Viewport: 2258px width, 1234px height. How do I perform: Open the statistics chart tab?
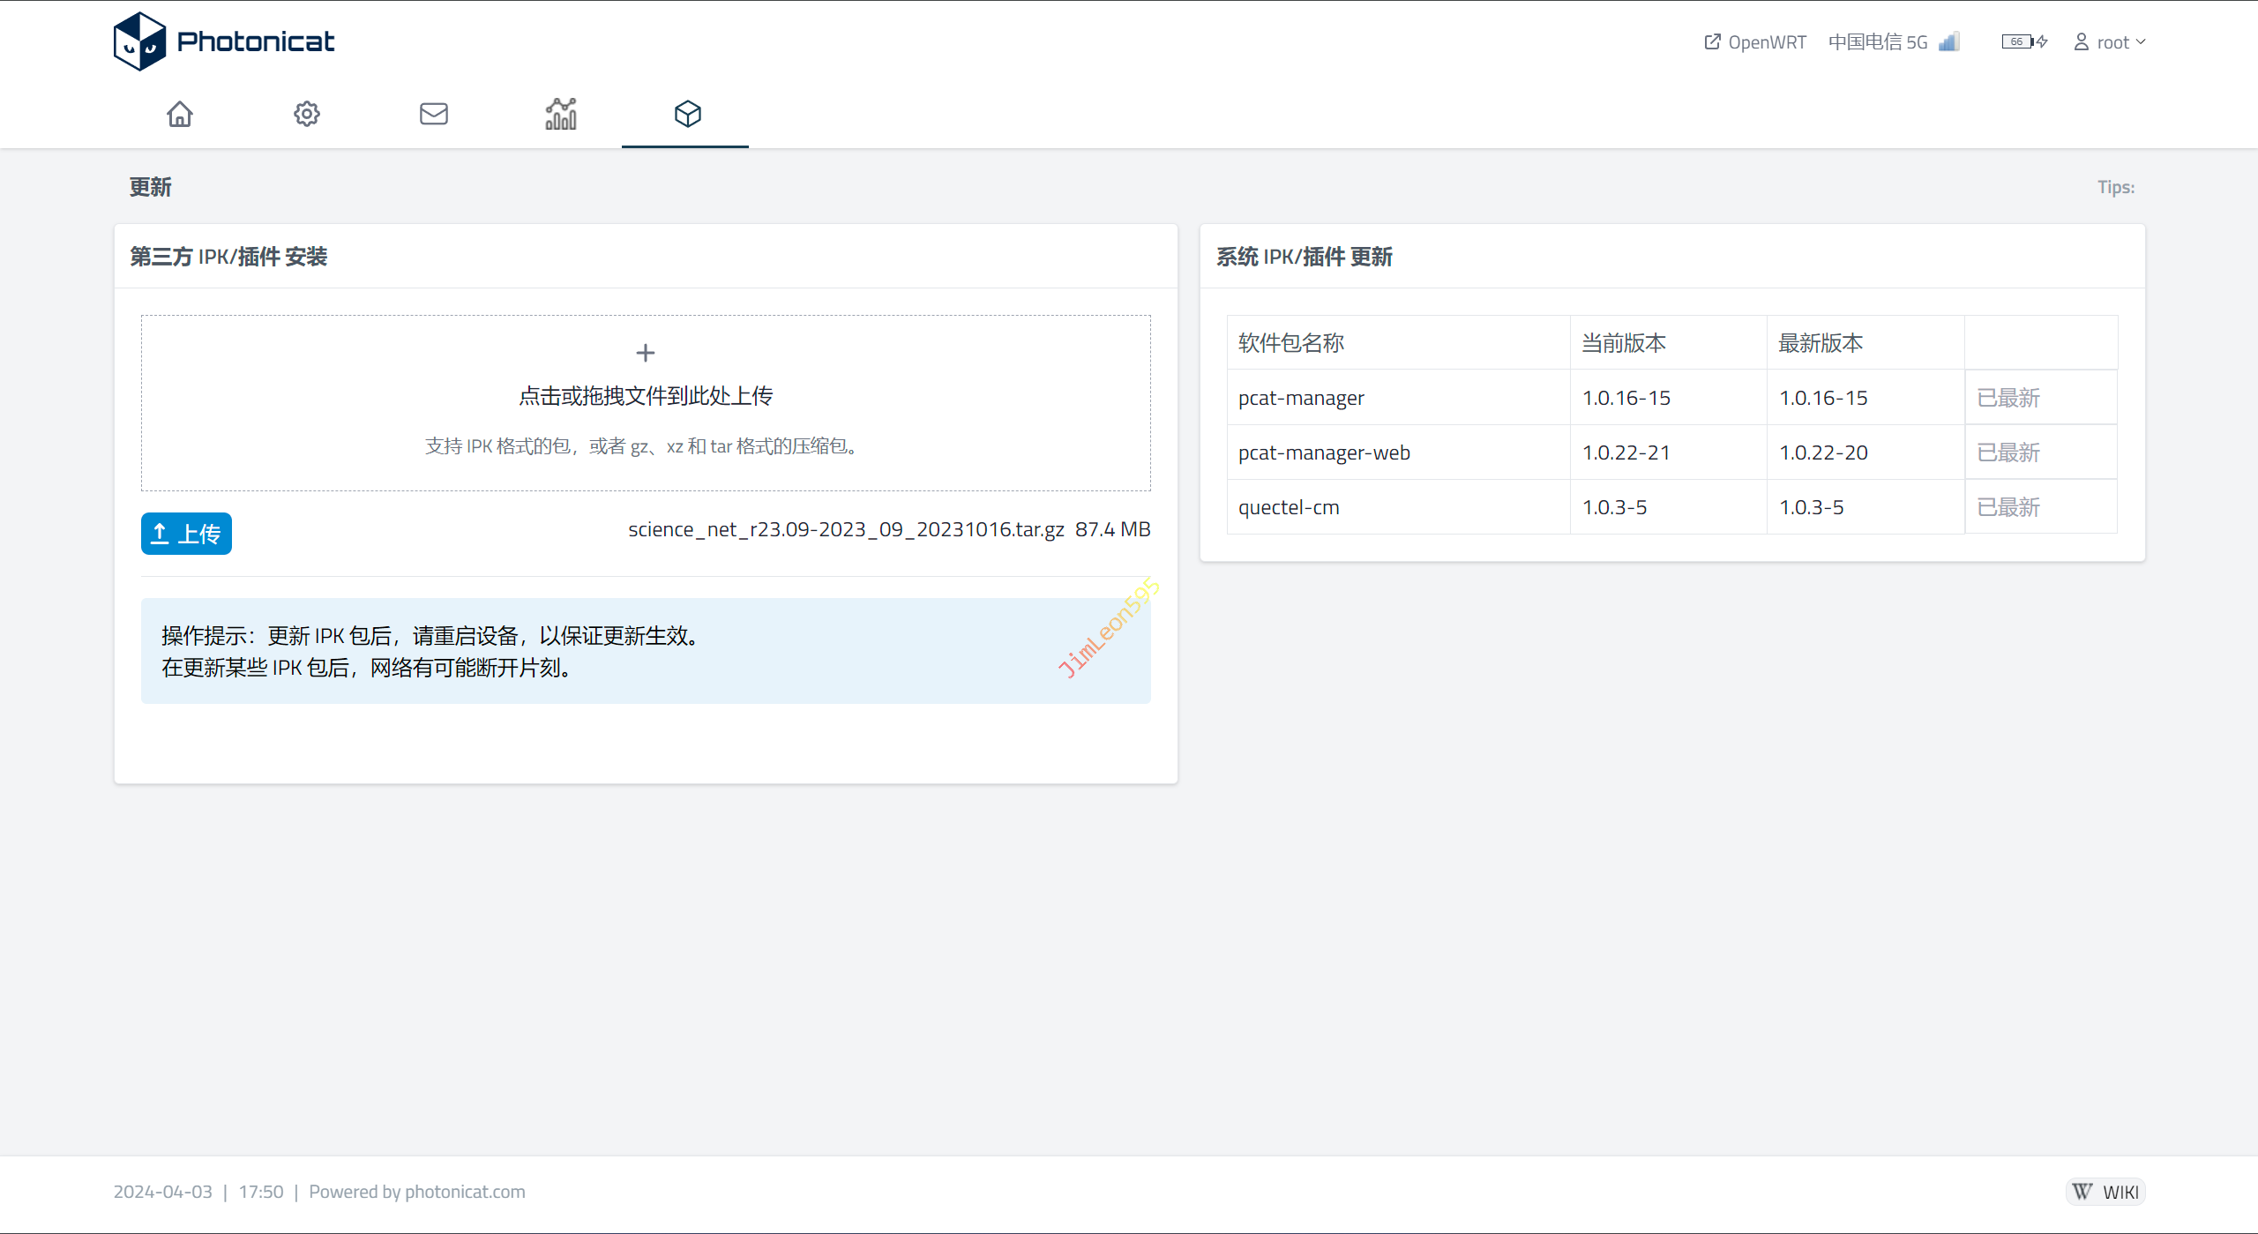[561, 114]
